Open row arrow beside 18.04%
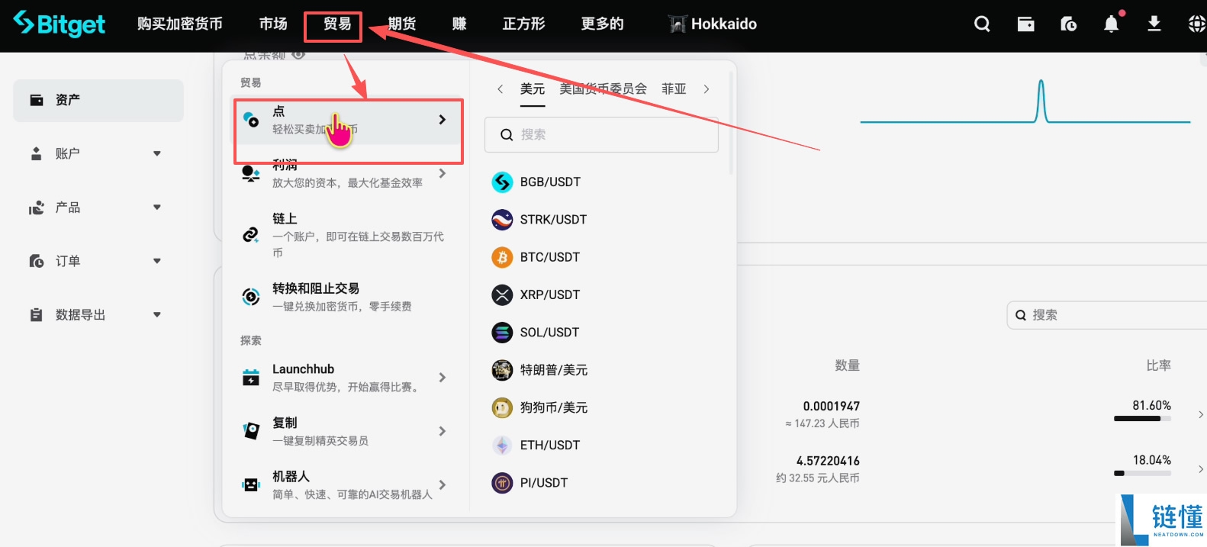This screenshot has height=547, width=1207. [1200, 469]
